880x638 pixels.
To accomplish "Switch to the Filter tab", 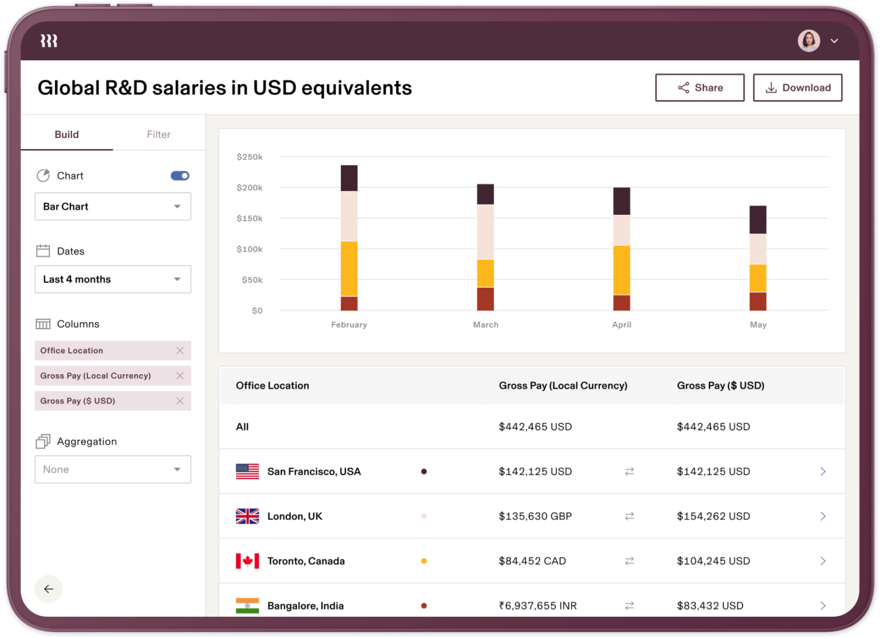I will tap(158, 134).
